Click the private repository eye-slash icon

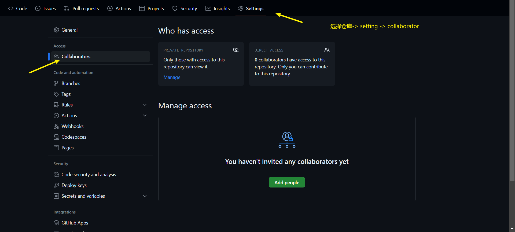click(x=236, y=50)
